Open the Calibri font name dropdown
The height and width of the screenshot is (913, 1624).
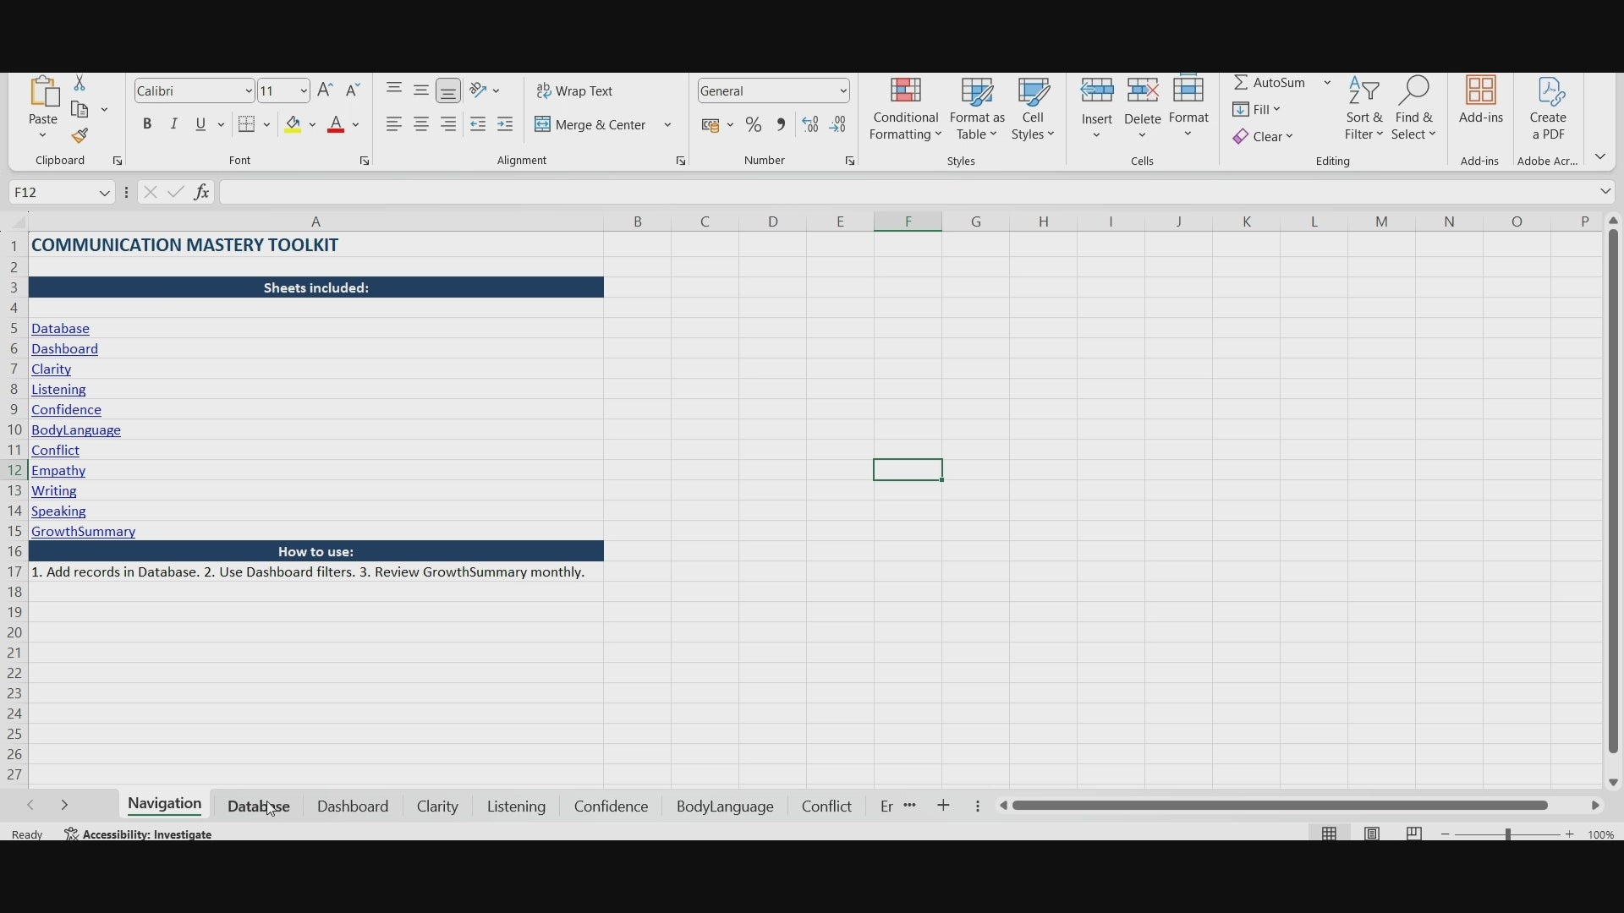249,91
